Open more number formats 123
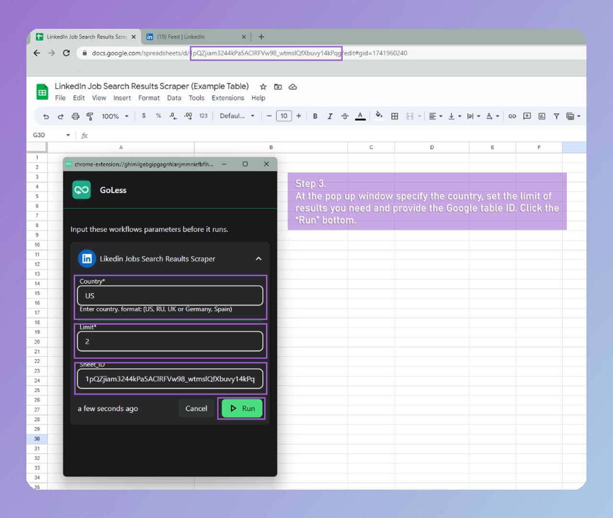613x518 pixels. click(204, 116)
